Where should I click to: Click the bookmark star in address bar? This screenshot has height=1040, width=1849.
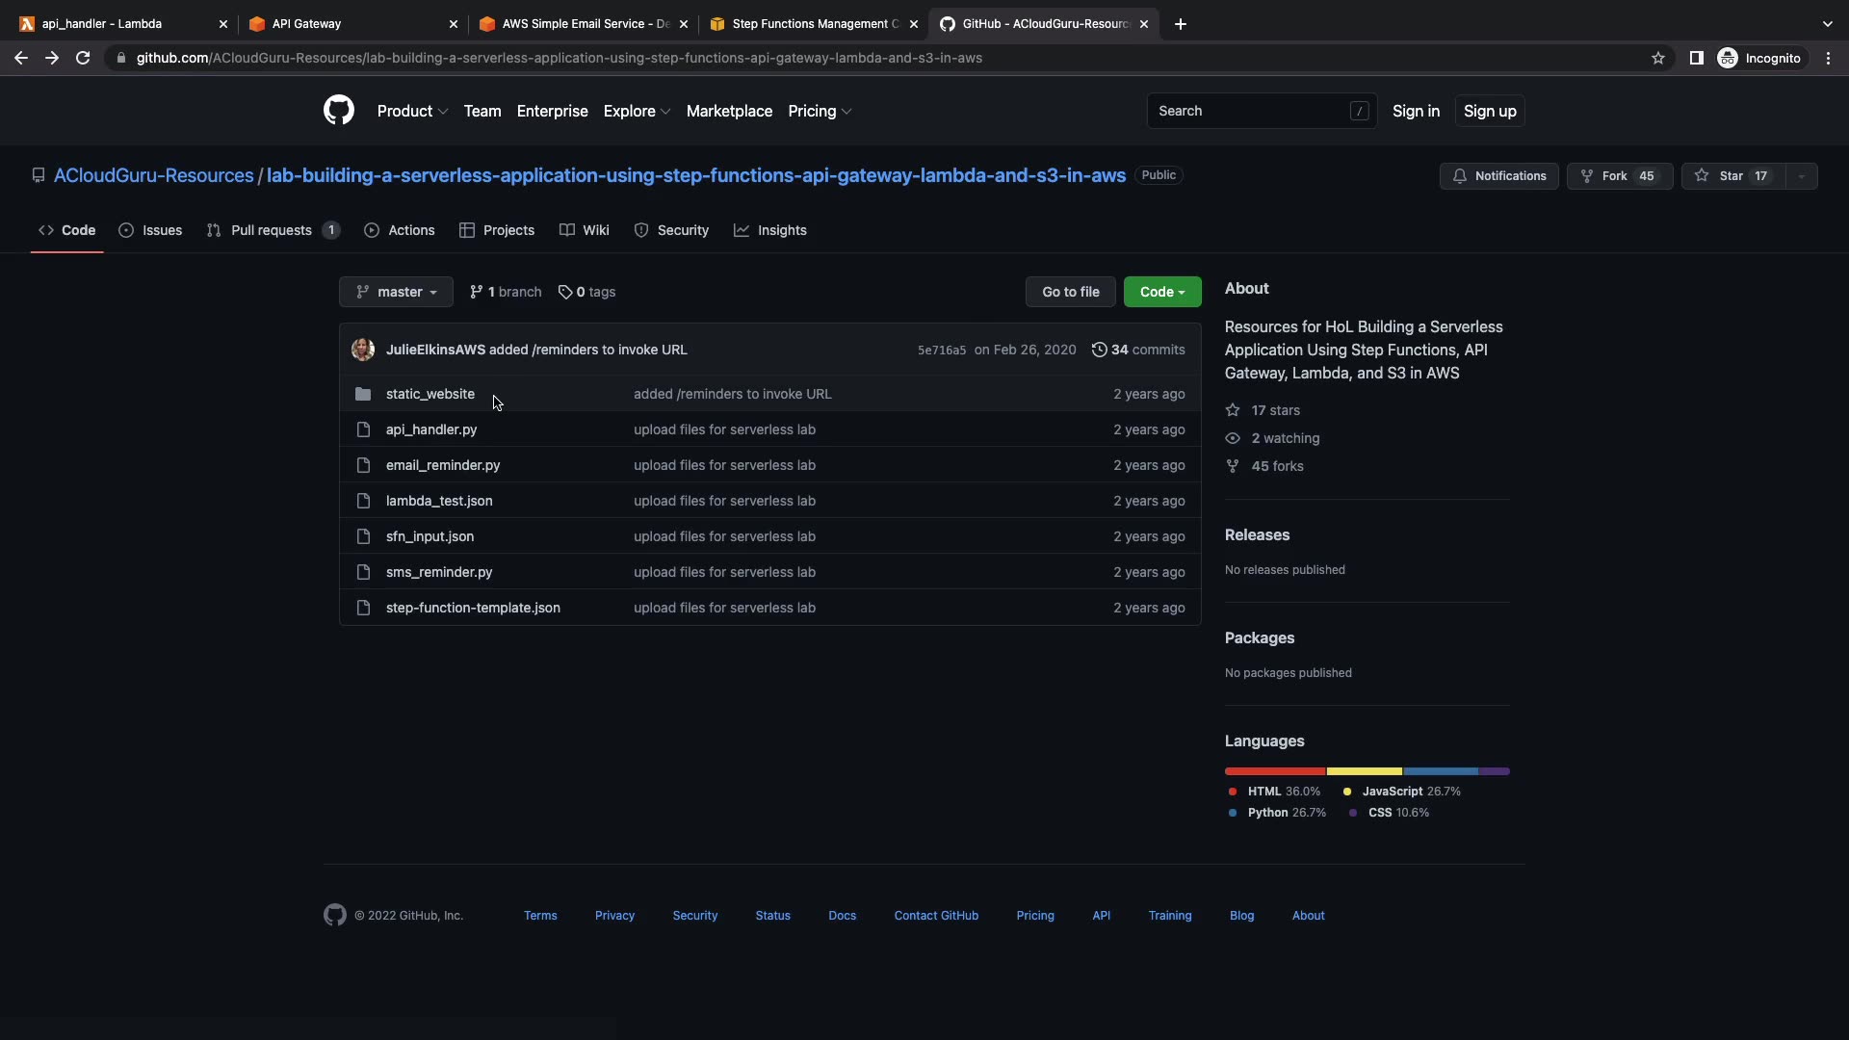click(x=1657, y=58)
